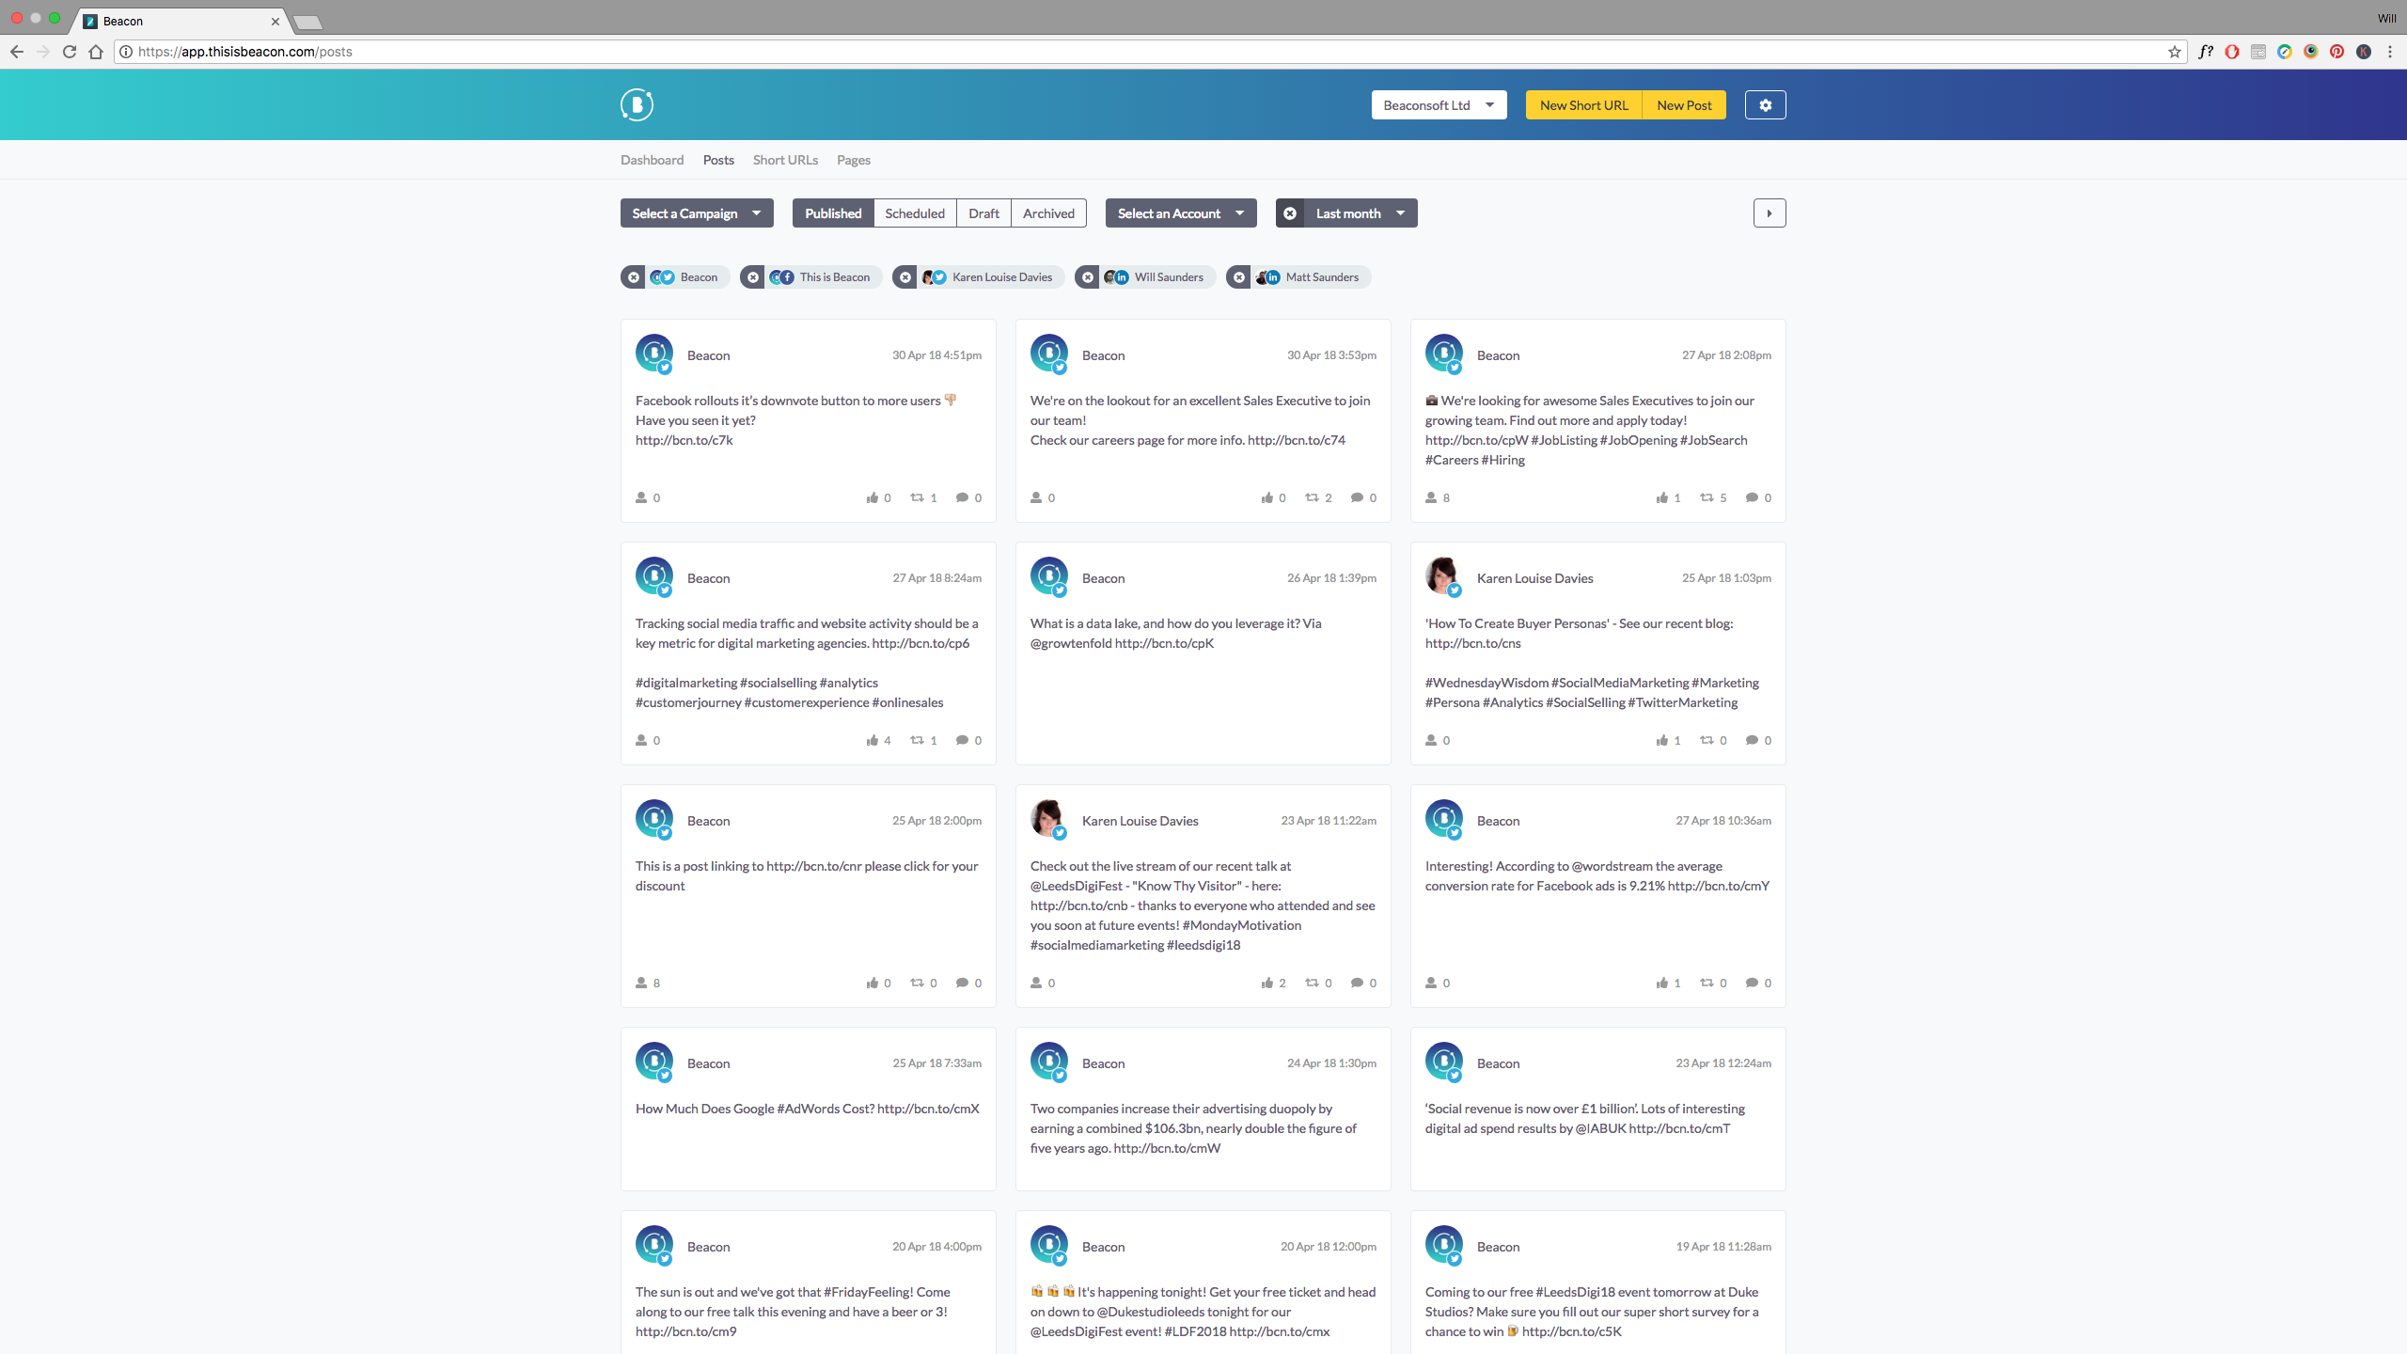Open the Short URLs tab
This screenshot has width=2407, height=1354.
(785, 160)
